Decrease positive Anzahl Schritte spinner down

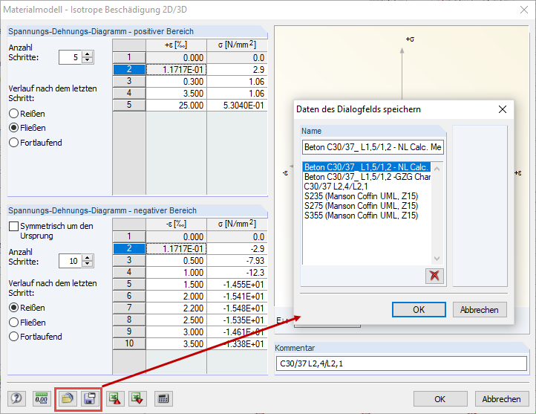[88, 60]
